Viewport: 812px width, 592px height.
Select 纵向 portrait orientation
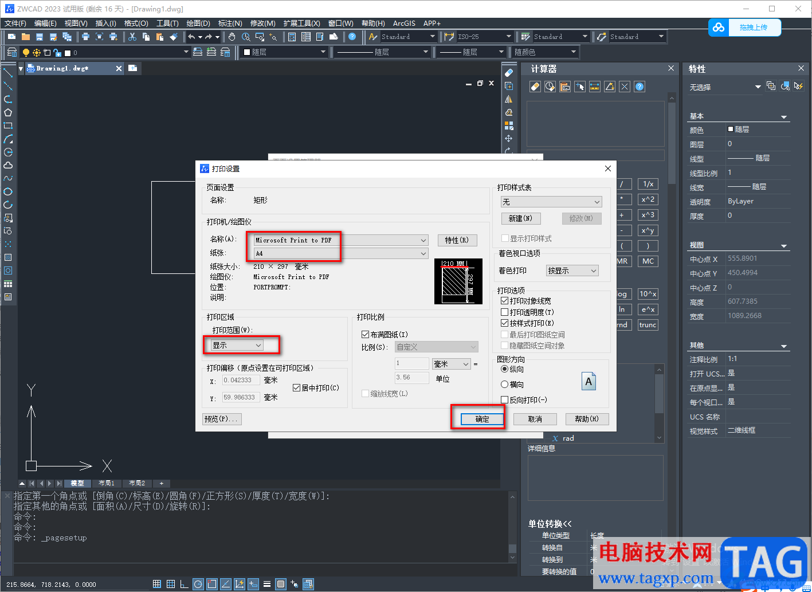pyautogui.click(x=504, y=369)
